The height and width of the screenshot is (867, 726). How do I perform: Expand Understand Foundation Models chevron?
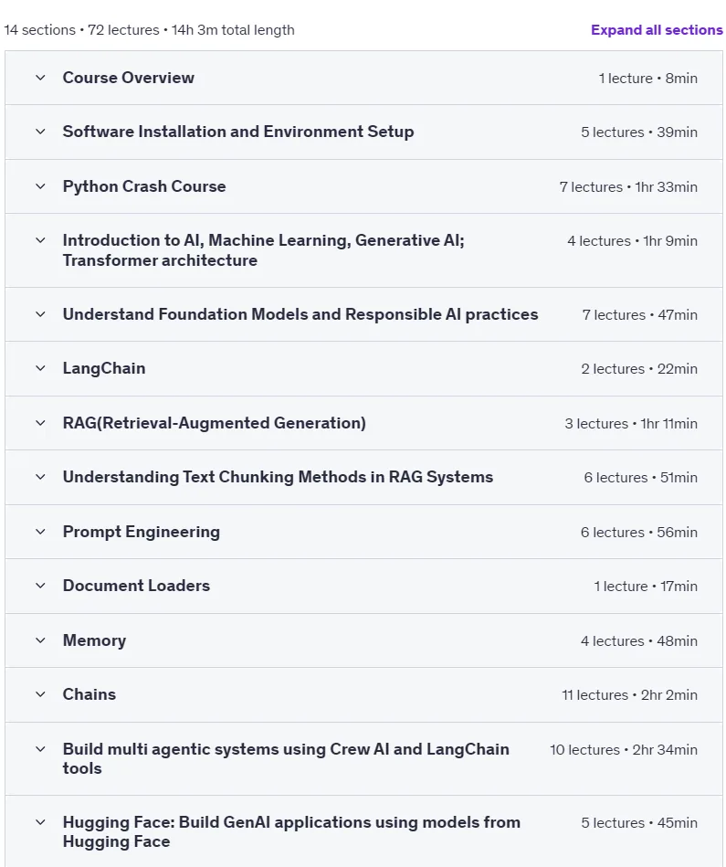[x=40, y=314]
